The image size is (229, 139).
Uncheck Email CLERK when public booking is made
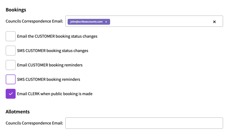[x=11, y=94]
